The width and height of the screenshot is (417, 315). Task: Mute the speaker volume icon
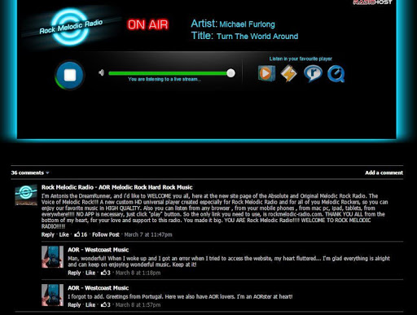point(101,72)
